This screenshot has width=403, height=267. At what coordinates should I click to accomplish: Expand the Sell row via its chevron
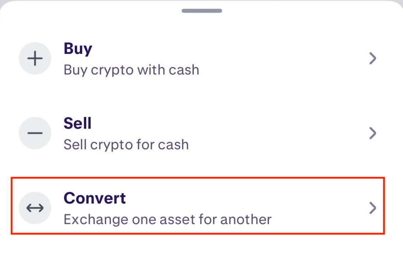point(372,133)
